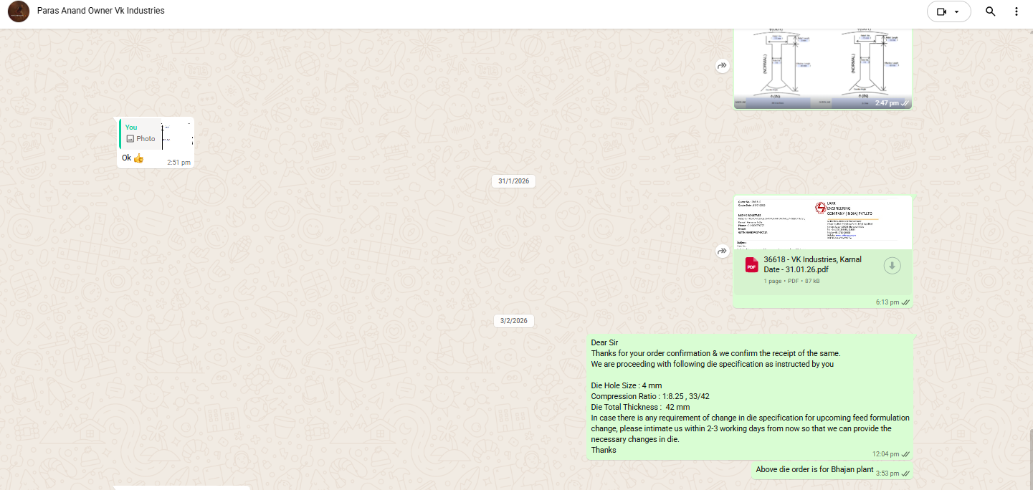Start a video call using camera icon
The width and height of the screenshot is (1033, 490).
pyautogui.click(x=941, y=11)
